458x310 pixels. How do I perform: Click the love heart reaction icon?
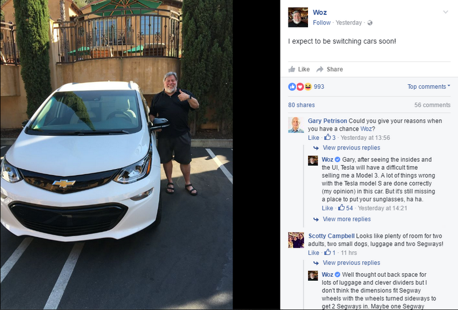tap(300, 87)
